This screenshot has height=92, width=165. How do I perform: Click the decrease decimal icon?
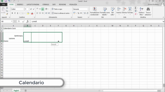click(x=87, y=13)
